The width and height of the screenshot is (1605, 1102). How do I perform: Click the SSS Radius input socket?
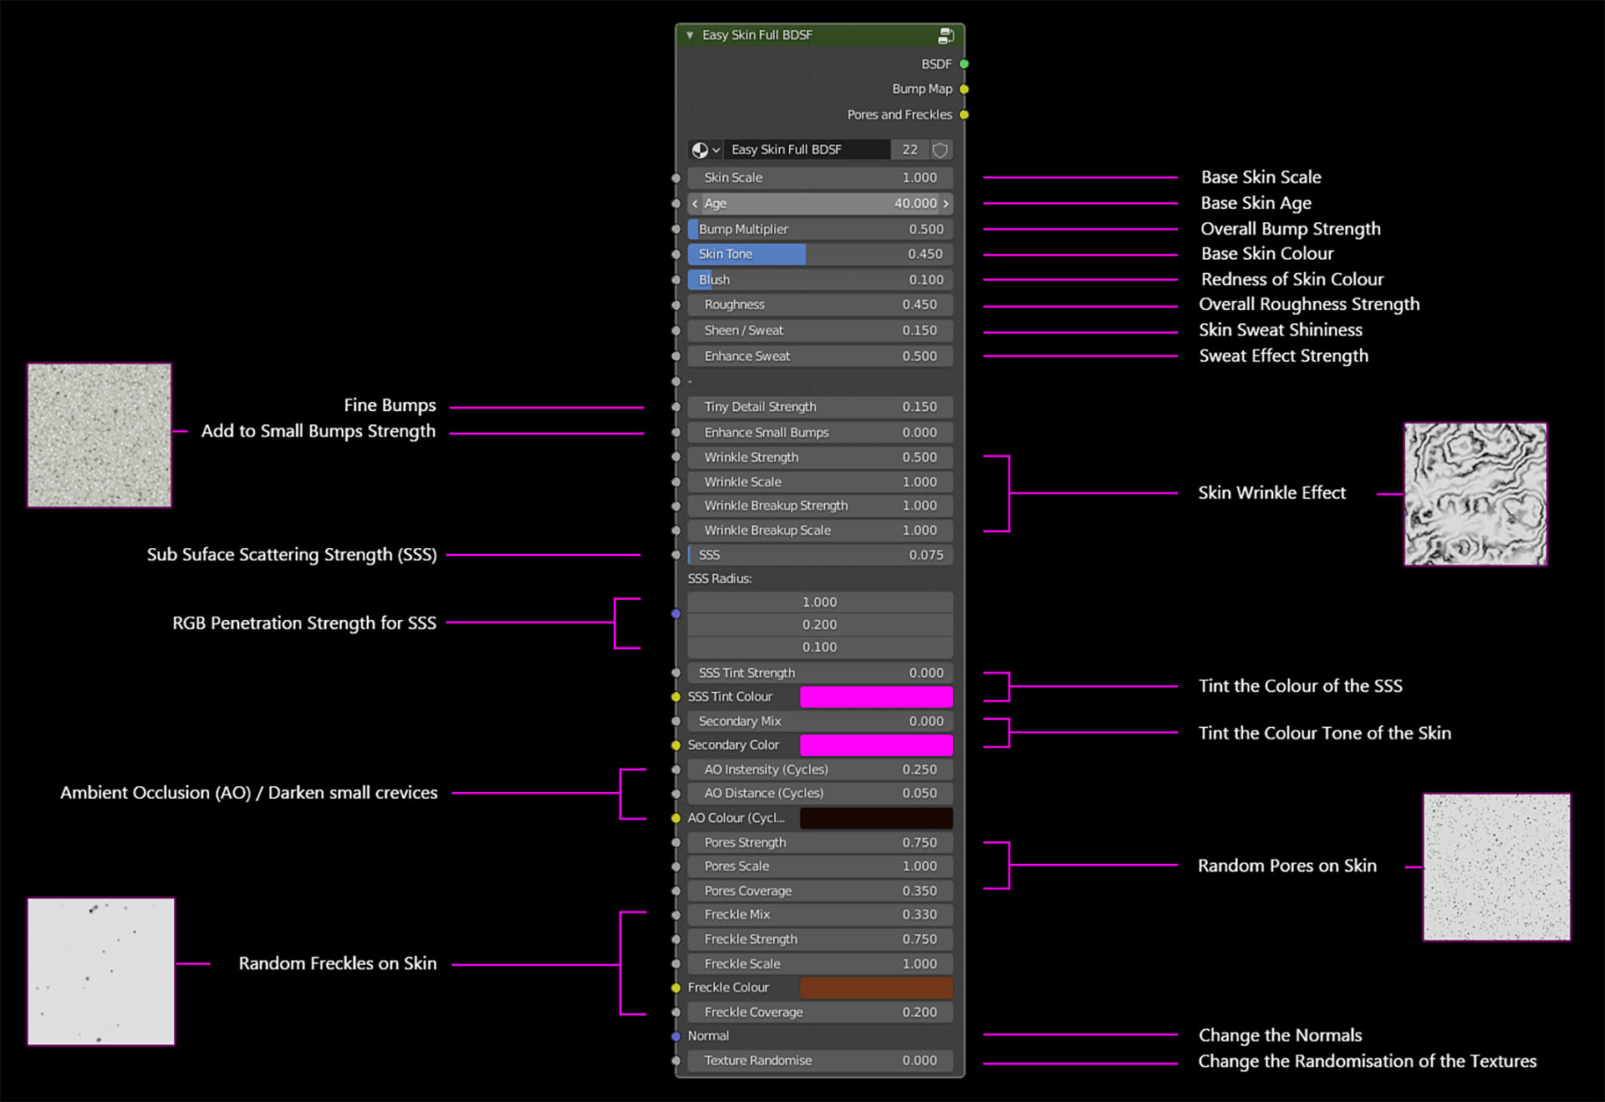point(675,614)
